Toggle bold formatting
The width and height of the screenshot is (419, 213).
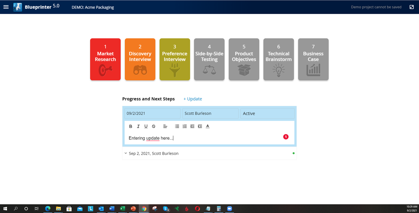(x=131, y=126)
